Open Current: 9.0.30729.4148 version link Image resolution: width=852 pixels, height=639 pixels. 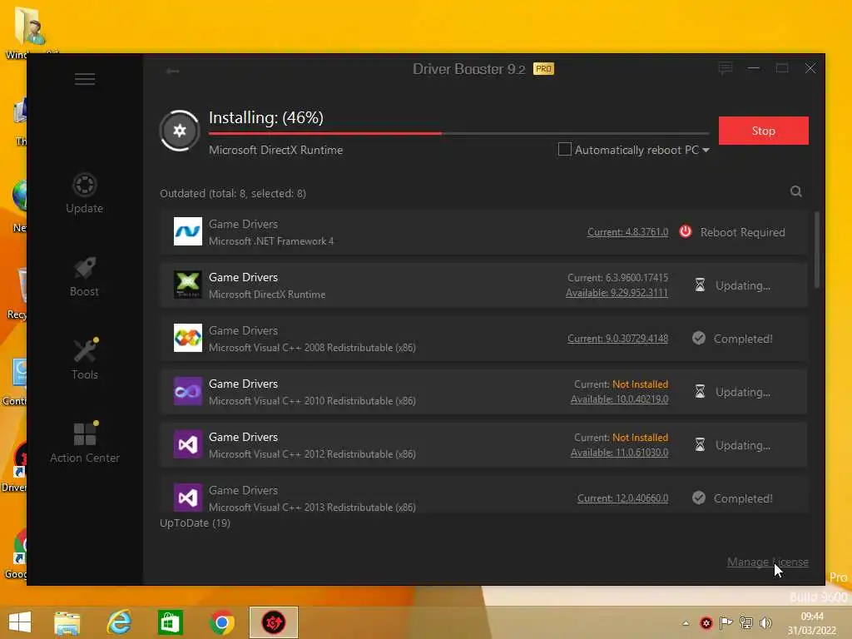(618, 339)
